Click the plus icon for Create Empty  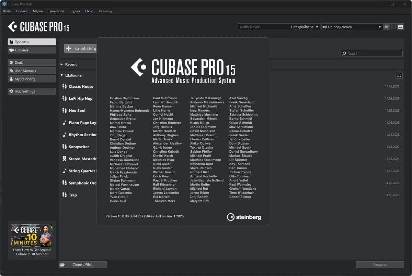point(69,48)
